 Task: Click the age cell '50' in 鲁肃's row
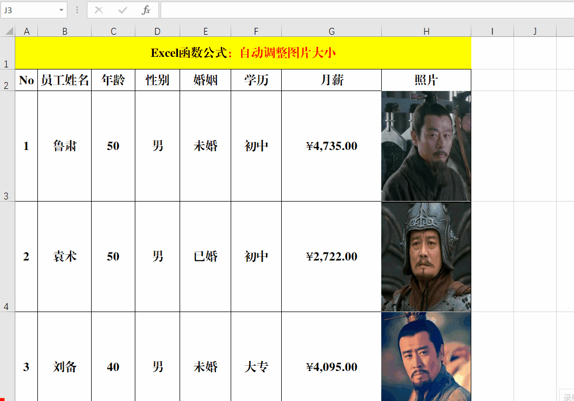[x=113, y=146]
